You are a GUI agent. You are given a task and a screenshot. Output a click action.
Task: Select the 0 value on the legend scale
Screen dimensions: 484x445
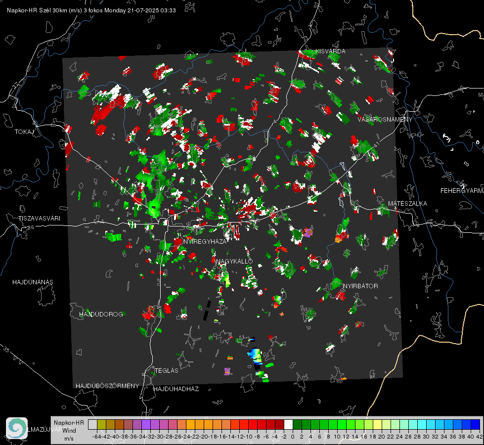click(x=293, y=437)
